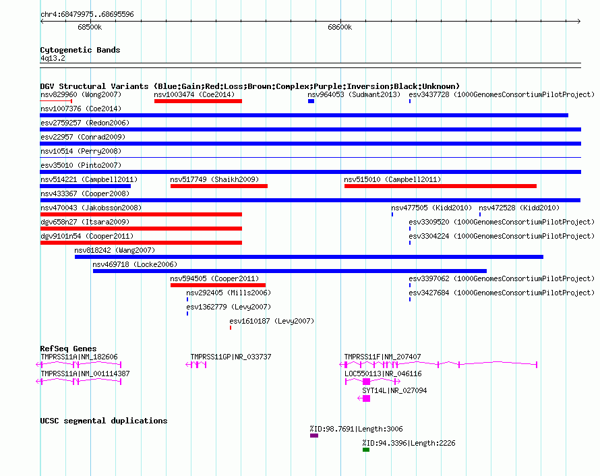
Task: Click nsv472528 (Kidd2010) label
Action: point(519,208)
